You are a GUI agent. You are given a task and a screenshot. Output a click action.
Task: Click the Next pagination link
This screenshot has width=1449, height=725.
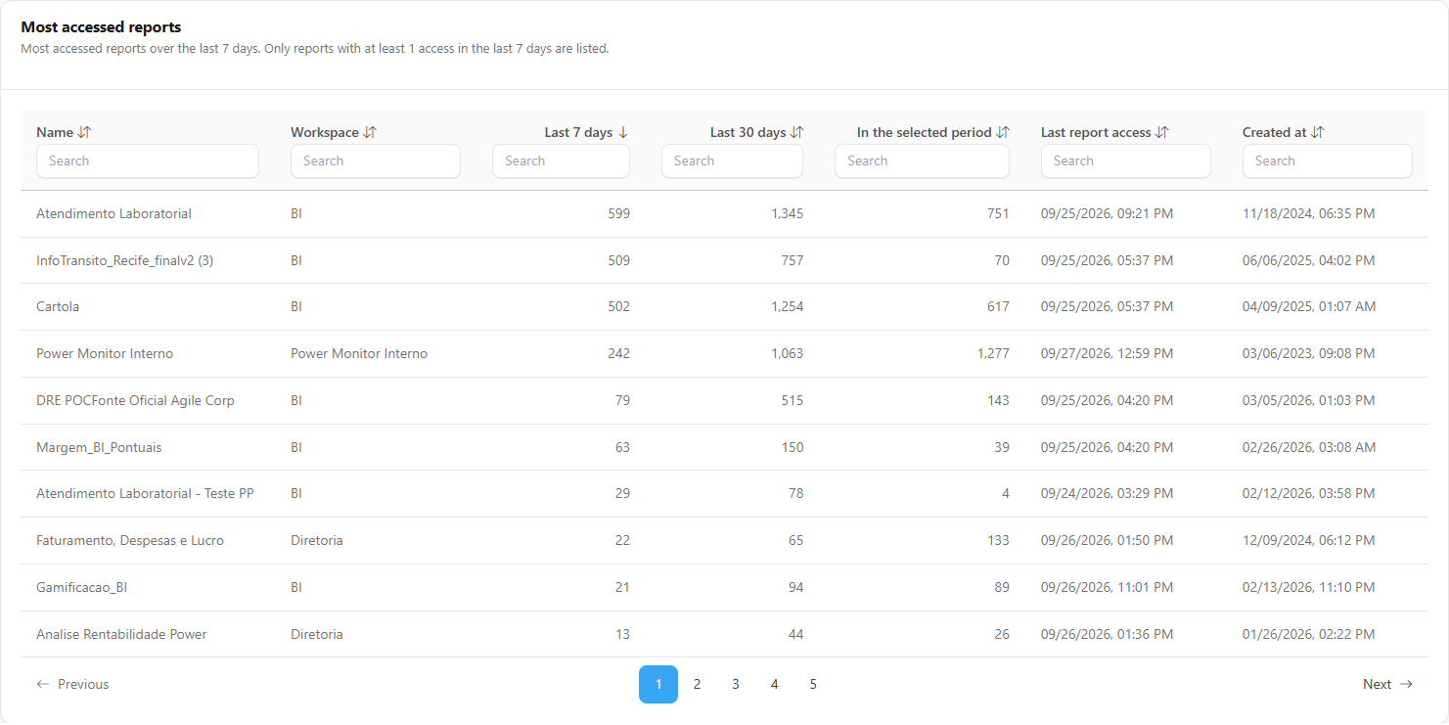point(1387,685)
